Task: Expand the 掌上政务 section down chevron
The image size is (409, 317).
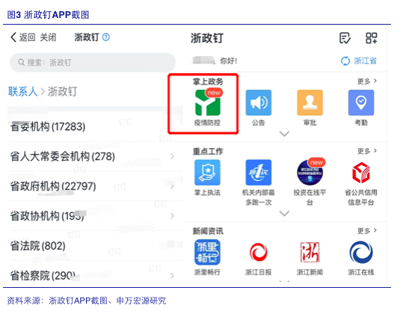Action: coord(284,134)
